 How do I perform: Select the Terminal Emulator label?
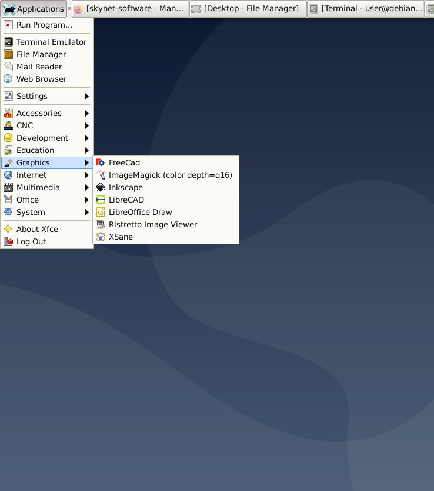[51, 42]
